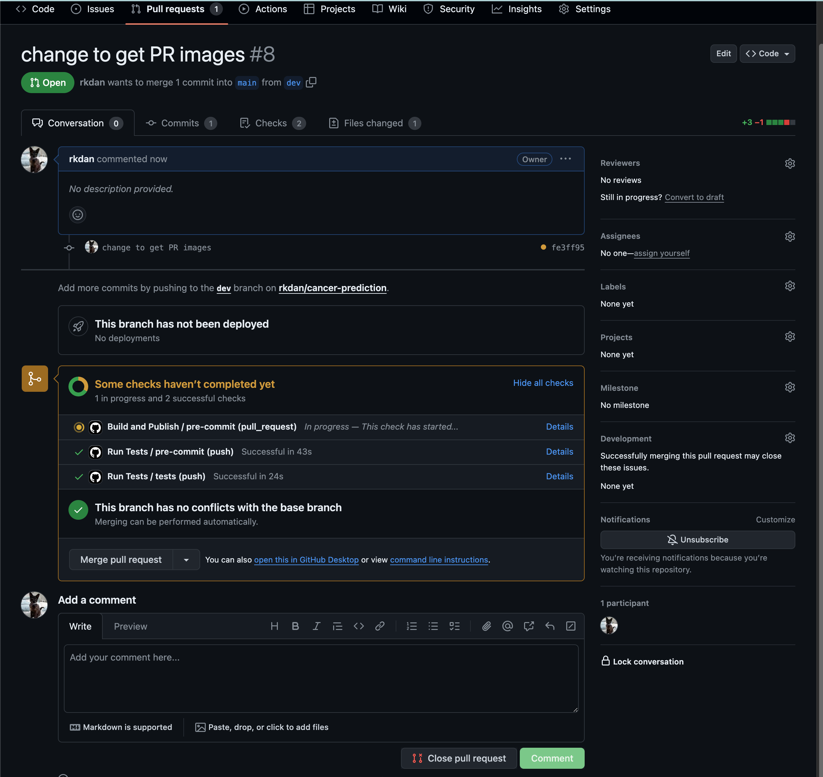
Task: Click the Convert to draft link
Action: 694,198
